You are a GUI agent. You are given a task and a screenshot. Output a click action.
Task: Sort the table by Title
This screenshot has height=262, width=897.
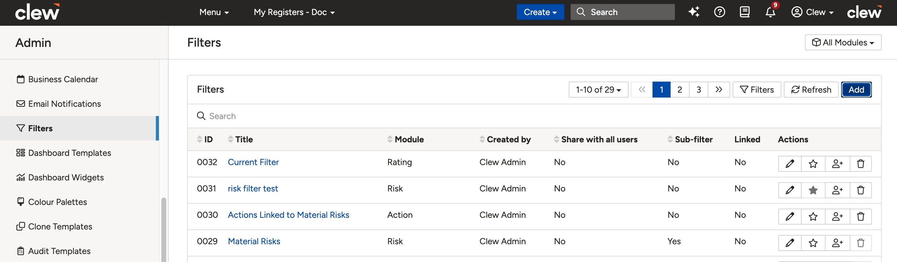coord(240,139)
